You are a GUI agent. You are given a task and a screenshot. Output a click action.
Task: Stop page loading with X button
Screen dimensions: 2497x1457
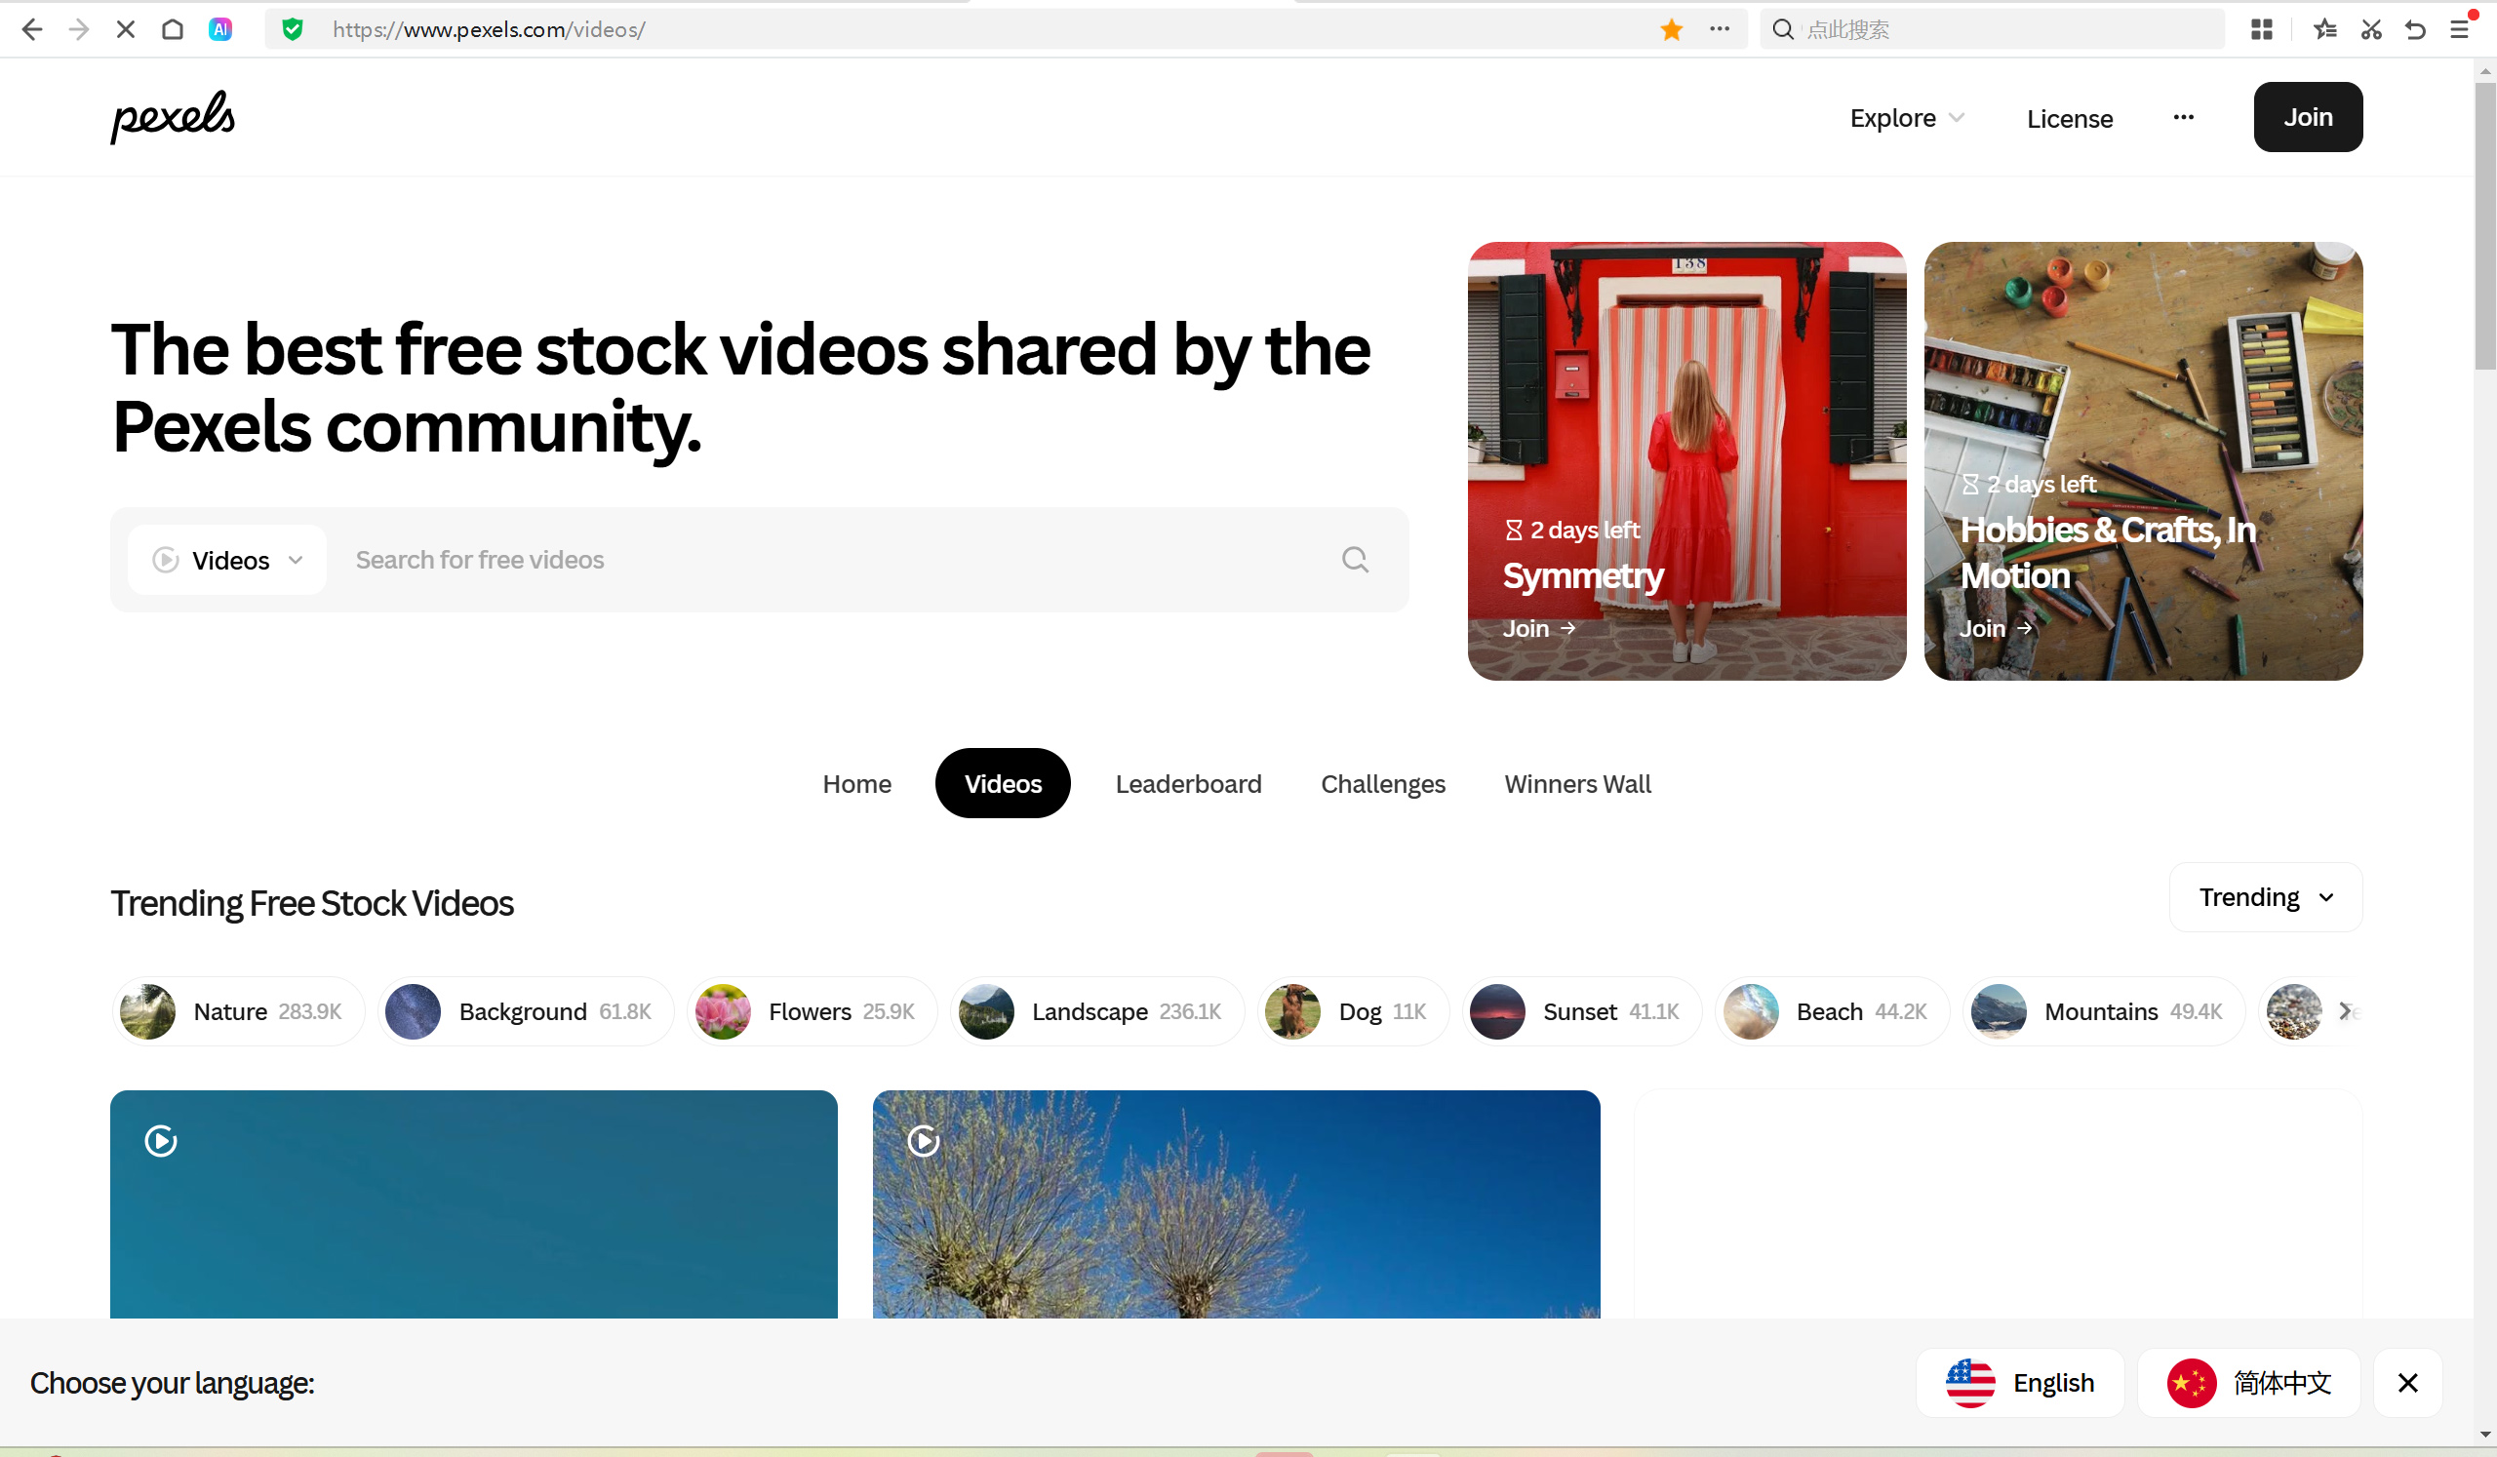(x=125, y=29)
